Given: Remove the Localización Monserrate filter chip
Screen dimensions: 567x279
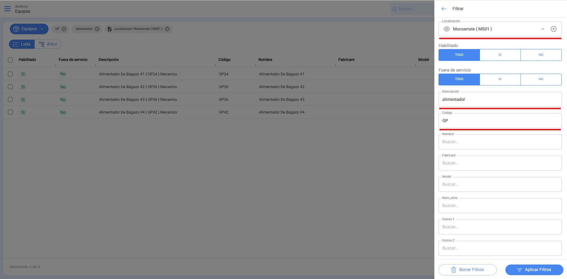Looking at the screenshot, I should pos(167,29).
